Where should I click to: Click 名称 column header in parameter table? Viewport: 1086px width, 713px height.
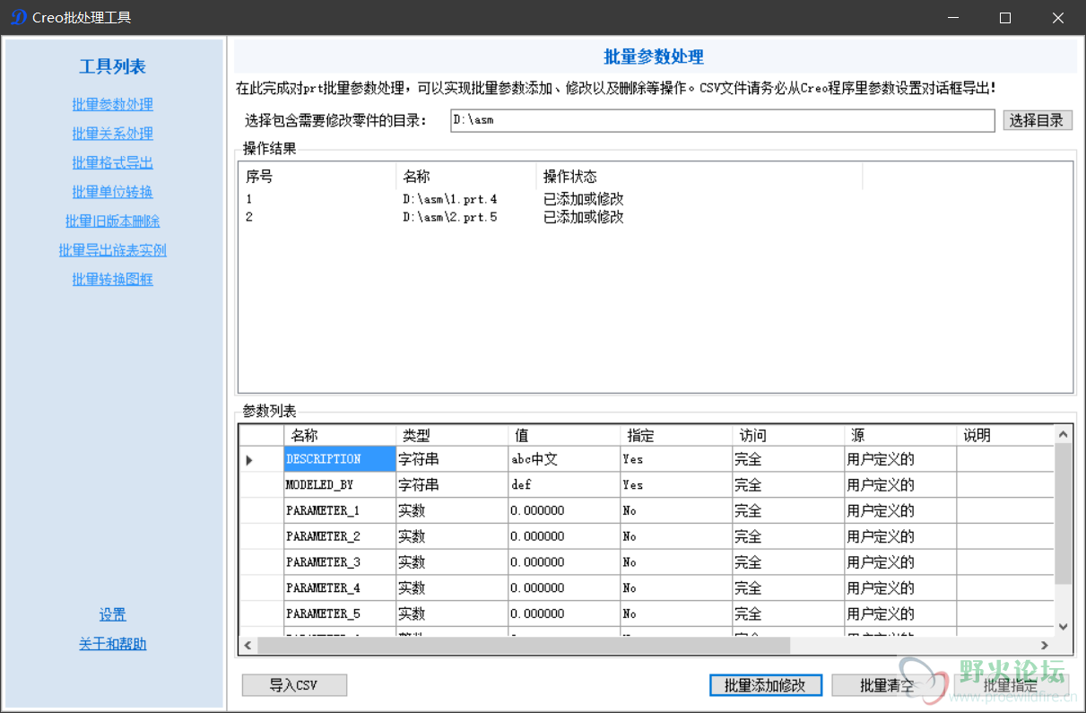pos(340,435)
